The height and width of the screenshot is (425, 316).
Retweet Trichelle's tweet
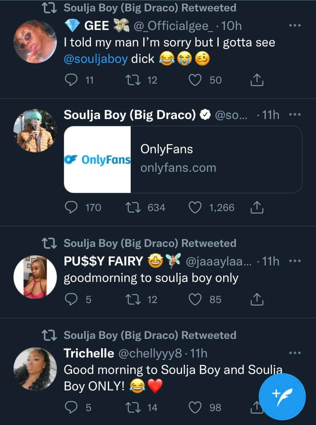(133, 407)
